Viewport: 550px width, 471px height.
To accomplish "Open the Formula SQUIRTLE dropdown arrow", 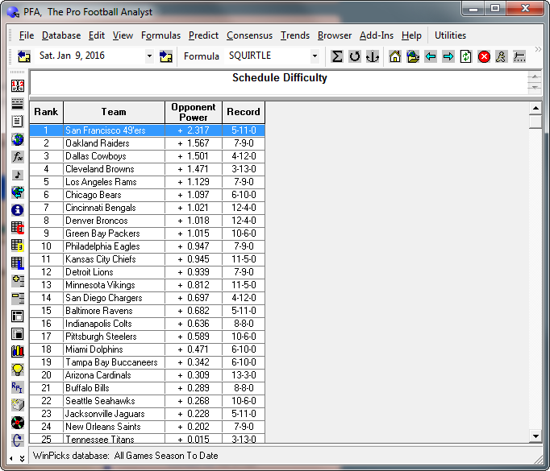I will click(x=315, y=56).
